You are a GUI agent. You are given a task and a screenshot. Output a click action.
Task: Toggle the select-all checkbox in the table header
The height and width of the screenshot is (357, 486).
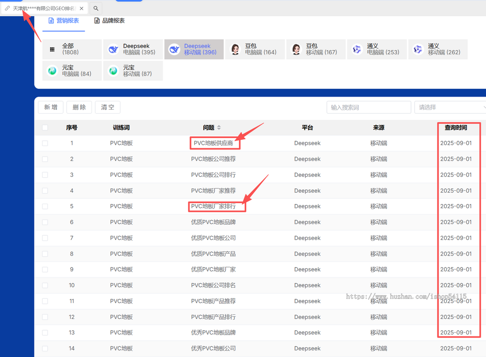pyautogui.click(x=45, y=127)
